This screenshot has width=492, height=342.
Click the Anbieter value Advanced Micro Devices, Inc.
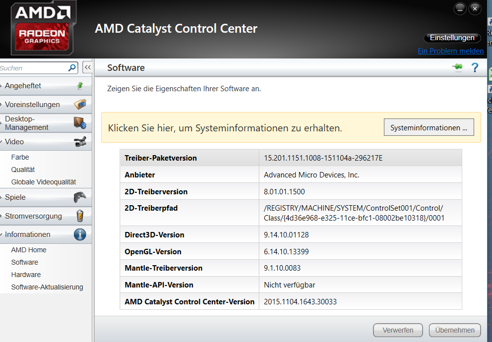coord(311,175)
